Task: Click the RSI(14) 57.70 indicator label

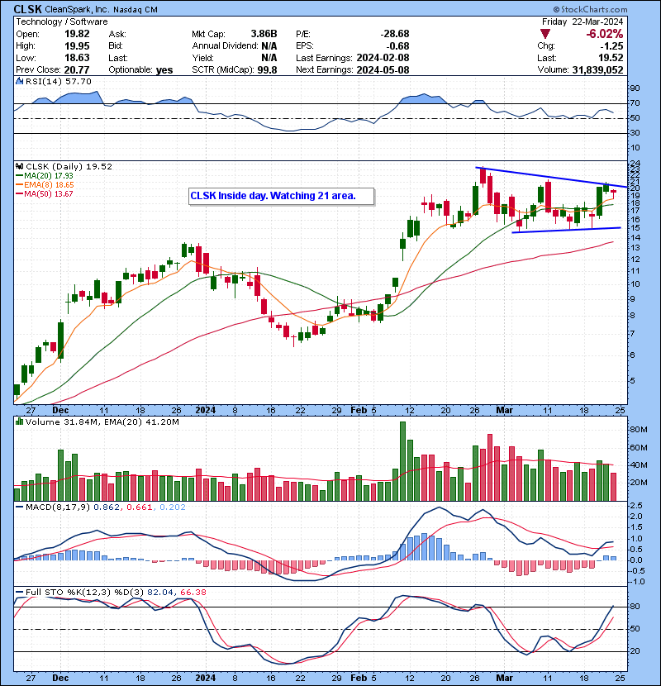Action: tap(58, 81)
